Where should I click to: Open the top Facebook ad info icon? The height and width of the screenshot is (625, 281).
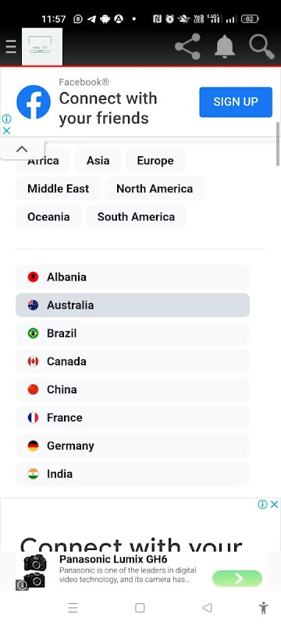(6, 119)
